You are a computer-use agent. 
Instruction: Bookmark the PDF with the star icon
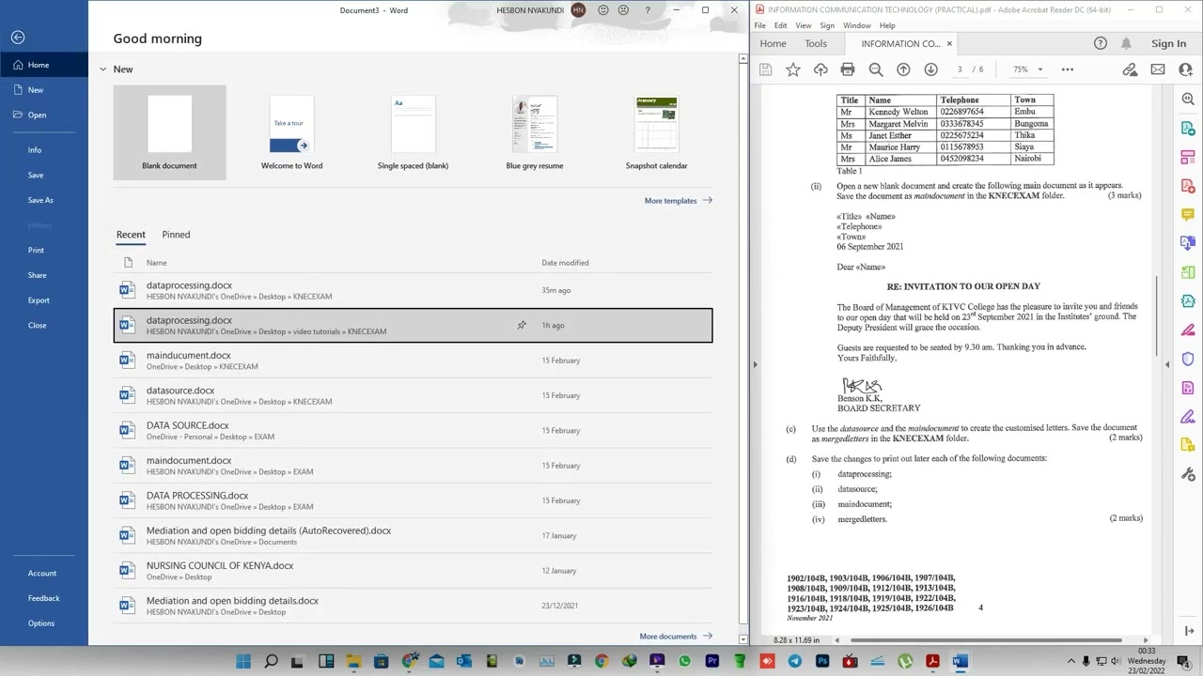793,69
